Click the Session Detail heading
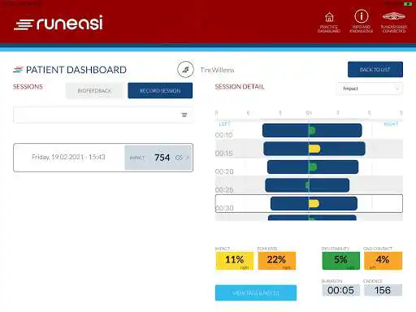 pyautogui.click(x=240, y=87)
